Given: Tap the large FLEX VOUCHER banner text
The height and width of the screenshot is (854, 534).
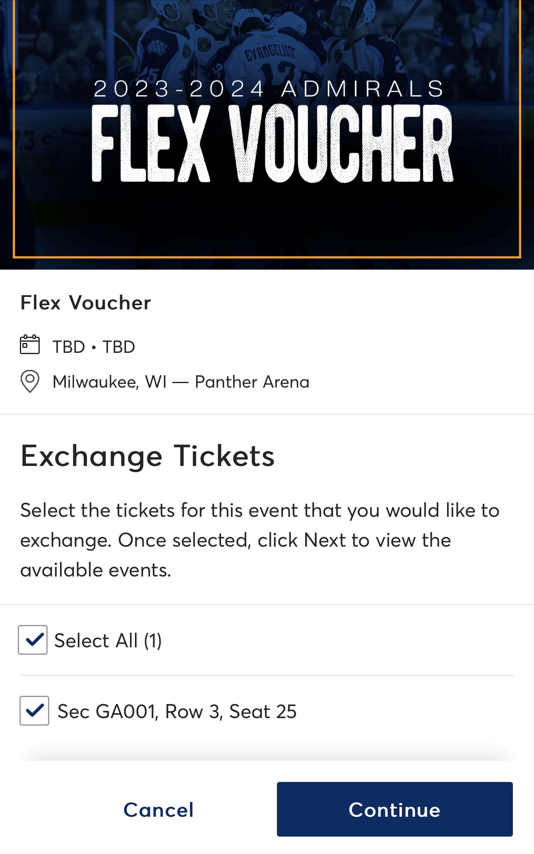Looking at the screenshot, I should point(272,143).
